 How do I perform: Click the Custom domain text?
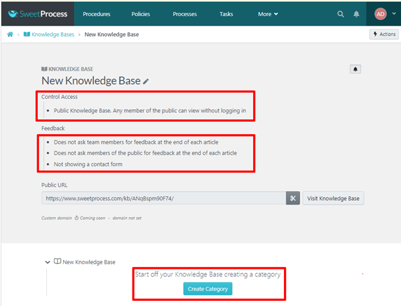(57, 218)
